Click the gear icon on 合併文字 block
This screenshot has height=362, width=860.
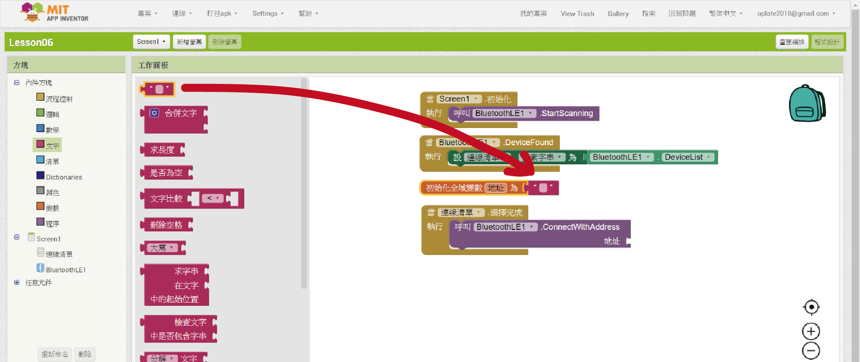[154, 113]
